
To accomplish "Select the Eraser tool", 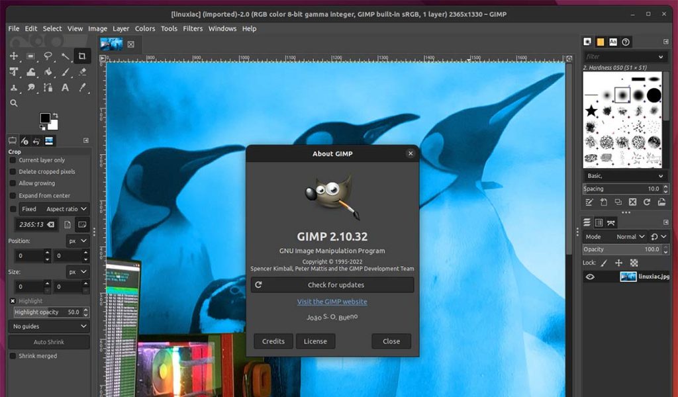I will (82, 72).
